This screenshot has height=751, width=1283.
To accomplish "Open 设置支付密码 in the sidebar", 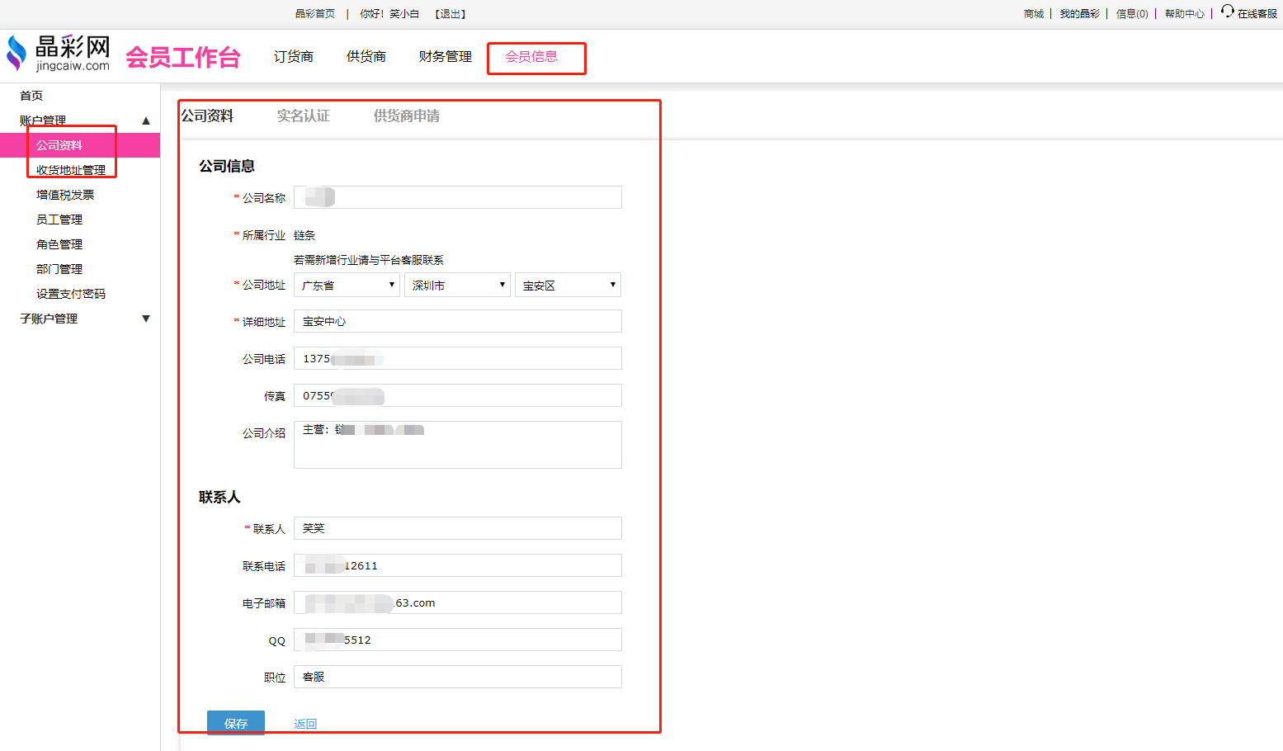I will tap(71, 294).
